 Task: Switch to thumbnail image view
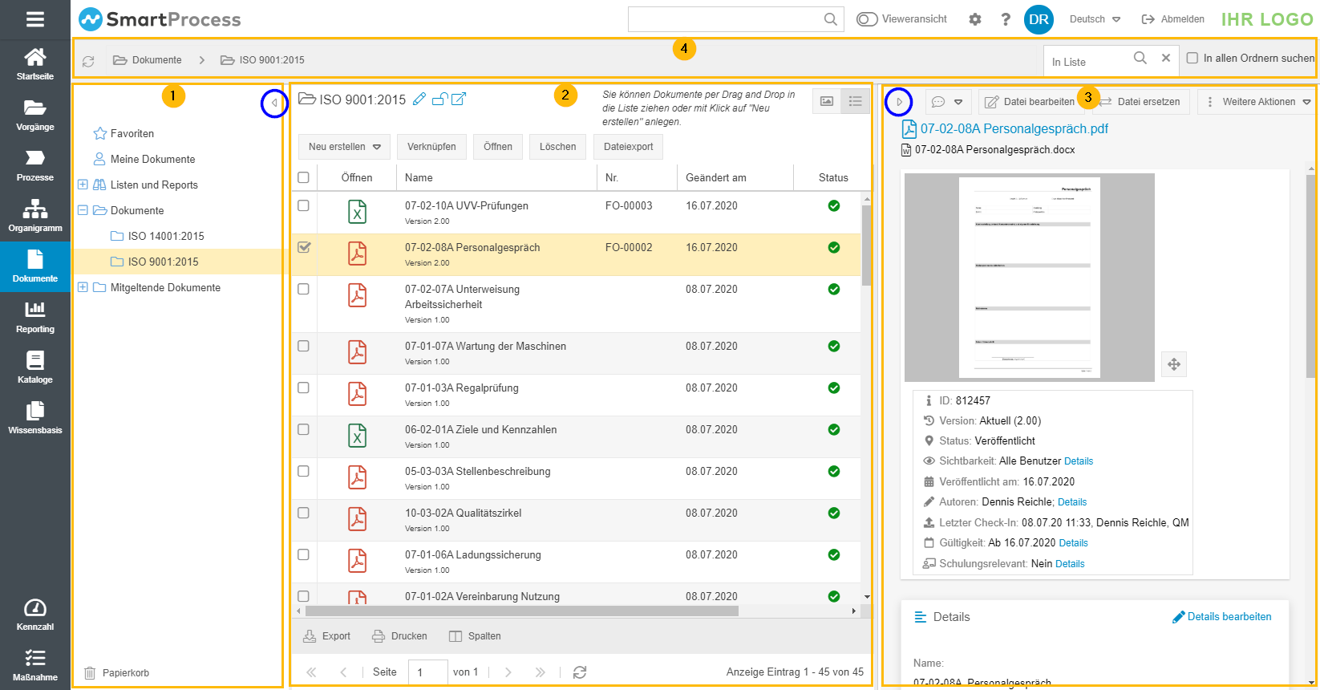coord(827,101)
